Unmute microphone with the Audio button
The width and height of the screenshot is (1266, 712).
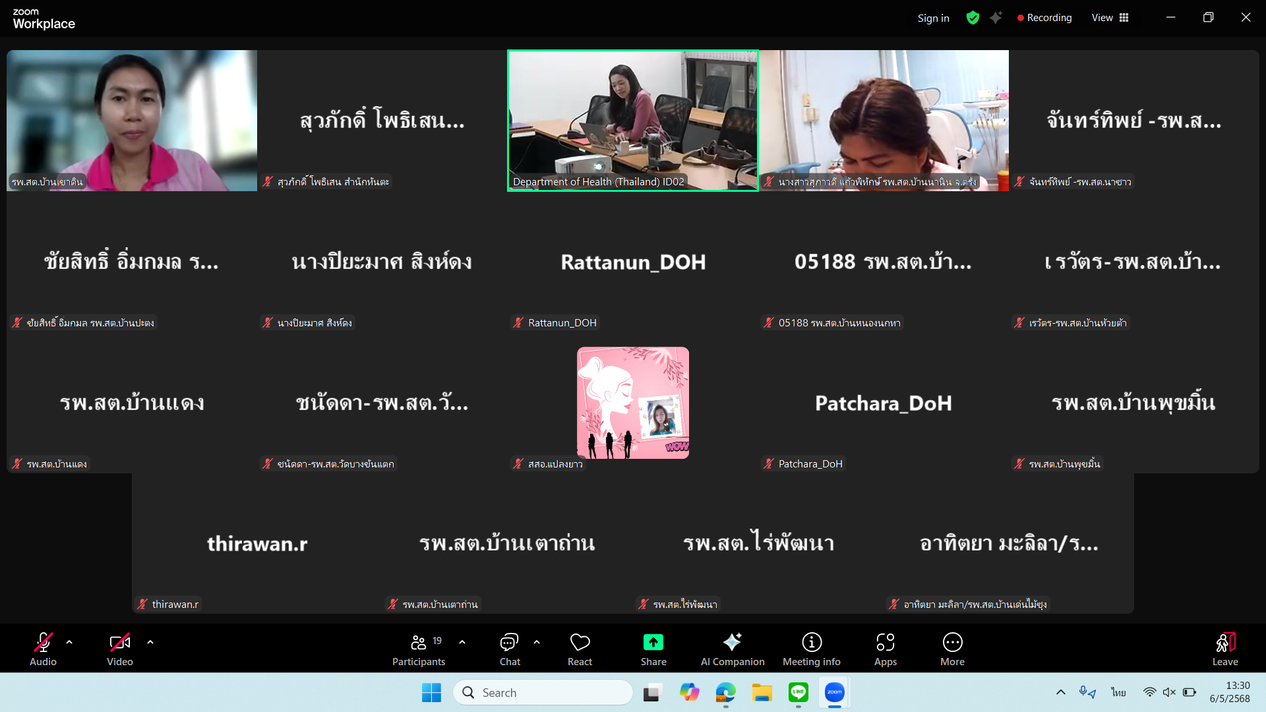[43, 649]
